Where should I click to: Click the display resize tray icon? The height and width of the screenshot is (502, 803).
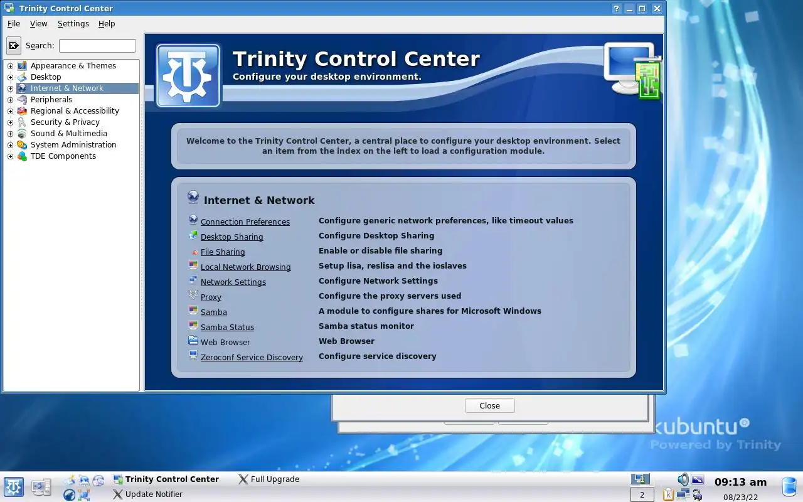pos(698,480)
